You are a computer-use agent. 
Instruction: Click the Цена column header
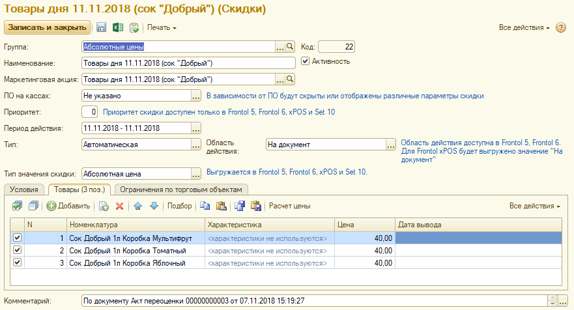click(365, 225)
